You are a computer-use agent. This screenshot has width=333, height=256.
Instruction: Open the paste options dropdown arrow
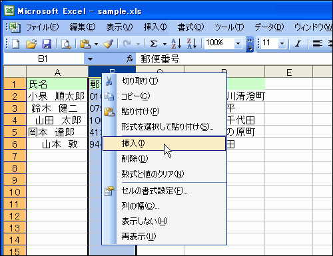96,44
